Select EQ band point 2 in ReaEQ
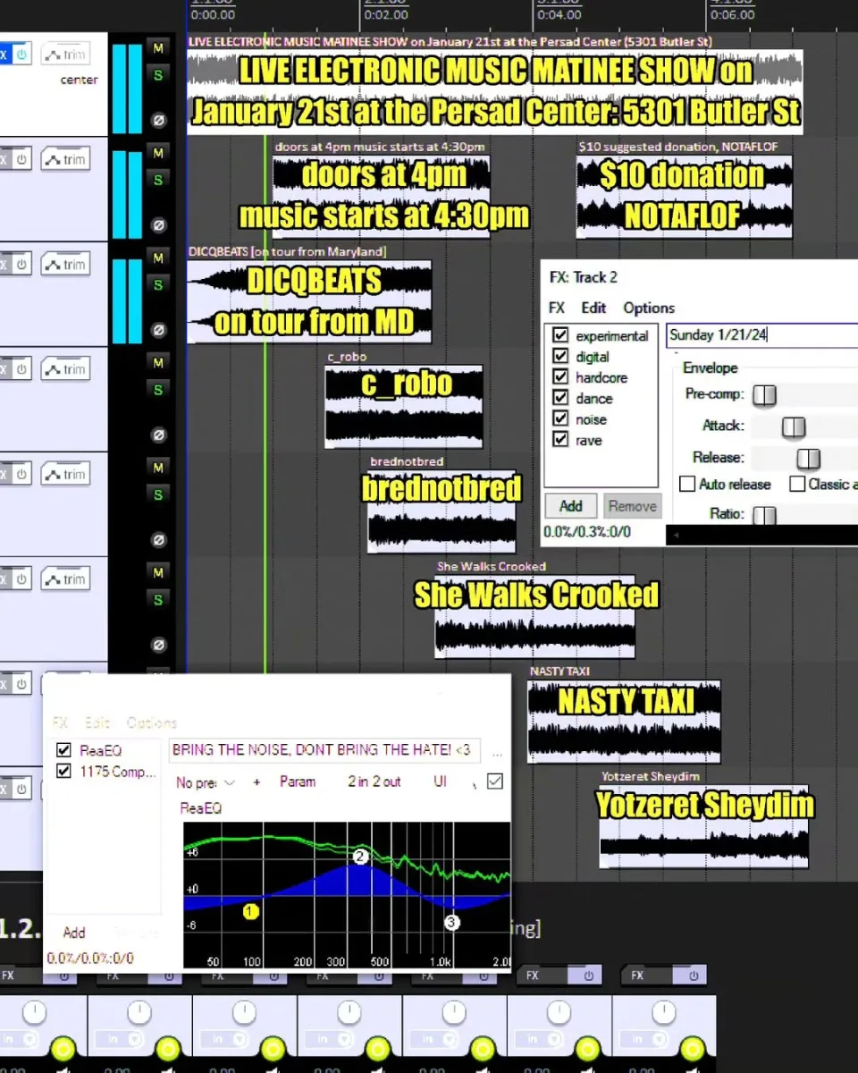 (360, 857)
